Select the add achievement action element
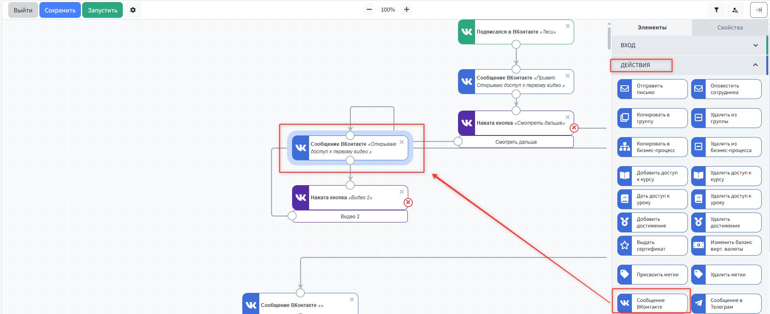Image resolution: width=770 pixels, height=314 pixels. pyautogui.click(x=652, y=222)
